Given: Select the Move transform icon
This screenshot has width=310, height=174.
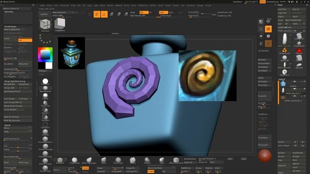Looking at the screenshot, I should tap(112, 14).
